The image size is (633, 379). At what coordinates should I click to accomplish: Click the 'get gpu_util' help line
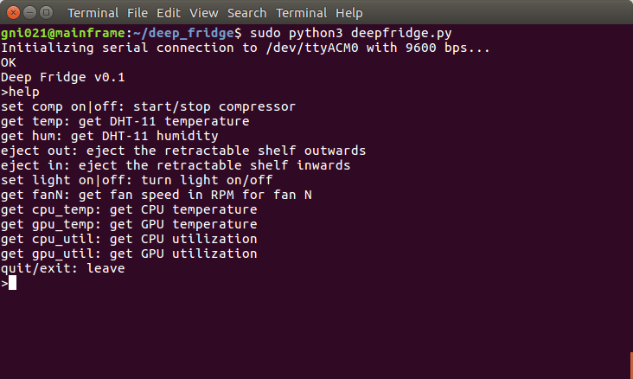(x=129, y=254)
